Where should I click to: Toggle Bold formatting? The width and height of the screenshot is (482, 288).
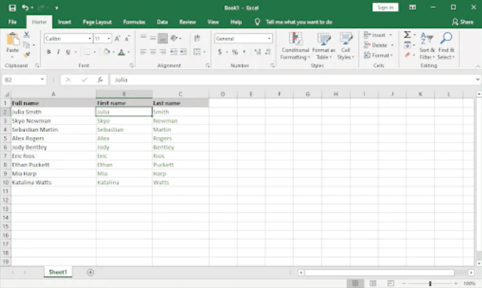(49, 52)
